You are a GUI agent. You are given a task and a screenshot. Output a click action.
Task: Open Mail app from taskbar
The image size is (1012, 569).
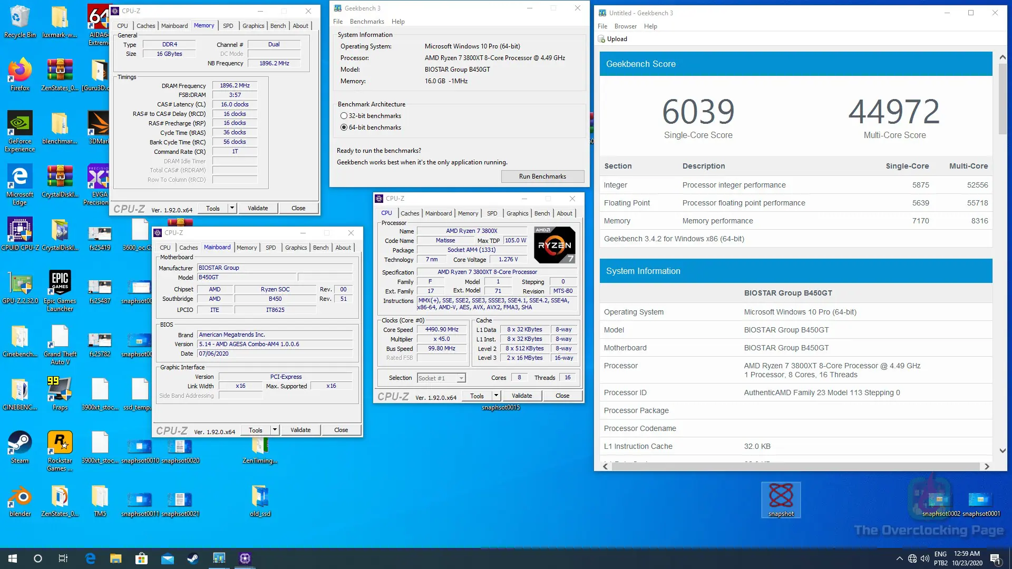[x=167, y=558]
